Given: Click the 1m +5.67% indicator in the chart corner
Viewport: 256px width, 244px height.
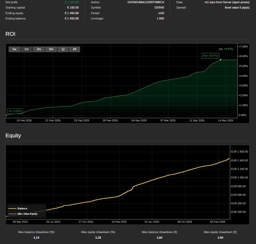Looking at the screenshot, I should [x=226, y=49].
